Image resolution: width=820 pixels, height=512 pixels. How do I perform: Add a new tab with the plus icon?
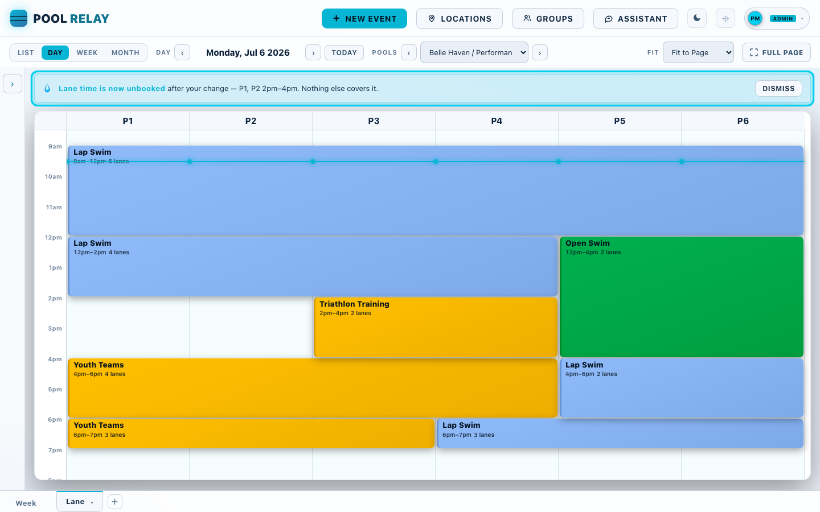[114, 502]
